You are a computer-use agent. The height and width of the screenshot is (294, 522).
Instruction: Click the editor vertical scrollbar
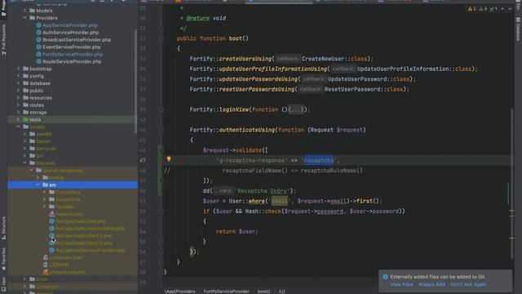point(512,183)
